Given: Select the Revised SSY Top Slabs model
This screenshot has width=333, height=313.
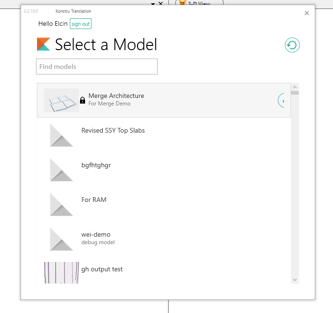Looking at the screenshot, I should coord(113,130).
